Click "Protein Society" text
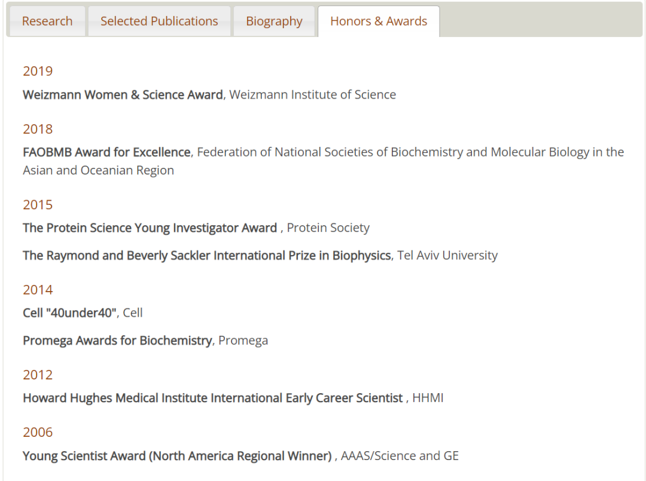 click(328, 228)
